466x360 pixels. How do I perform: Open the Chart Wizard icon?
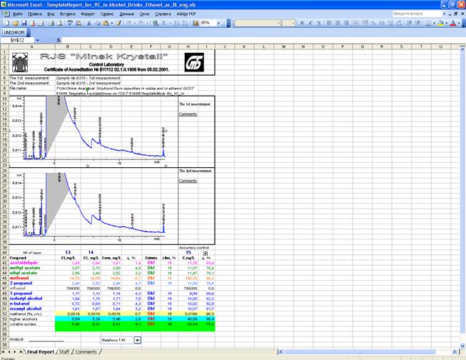pos(196,23)
